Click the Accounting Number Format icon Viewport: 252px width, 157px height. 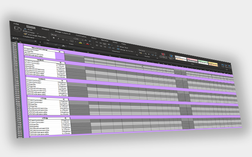point(140,53)
